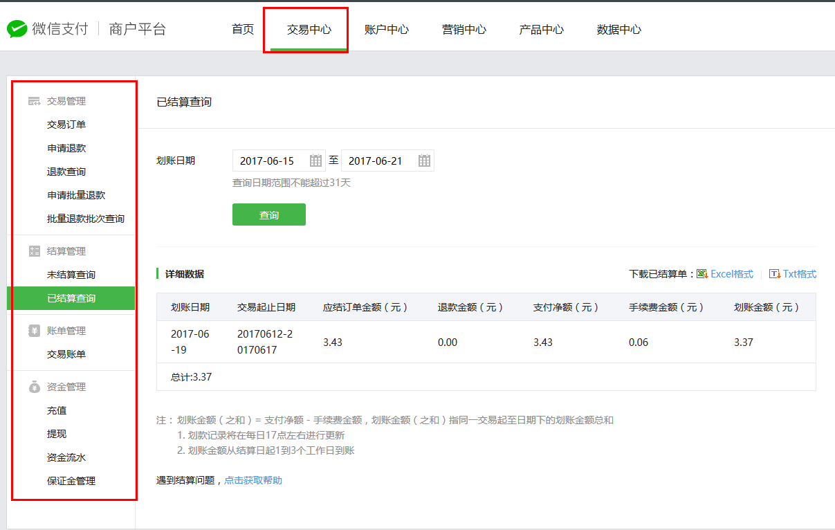Download settlement as Excel格式
This screenshot has width=835, height=530.
pyautogui.click(x=732, y=274)
